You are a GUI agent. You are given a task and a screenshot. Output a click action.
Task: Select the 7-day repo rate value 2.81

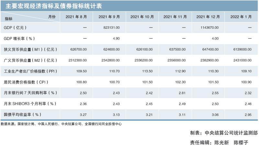175,93
